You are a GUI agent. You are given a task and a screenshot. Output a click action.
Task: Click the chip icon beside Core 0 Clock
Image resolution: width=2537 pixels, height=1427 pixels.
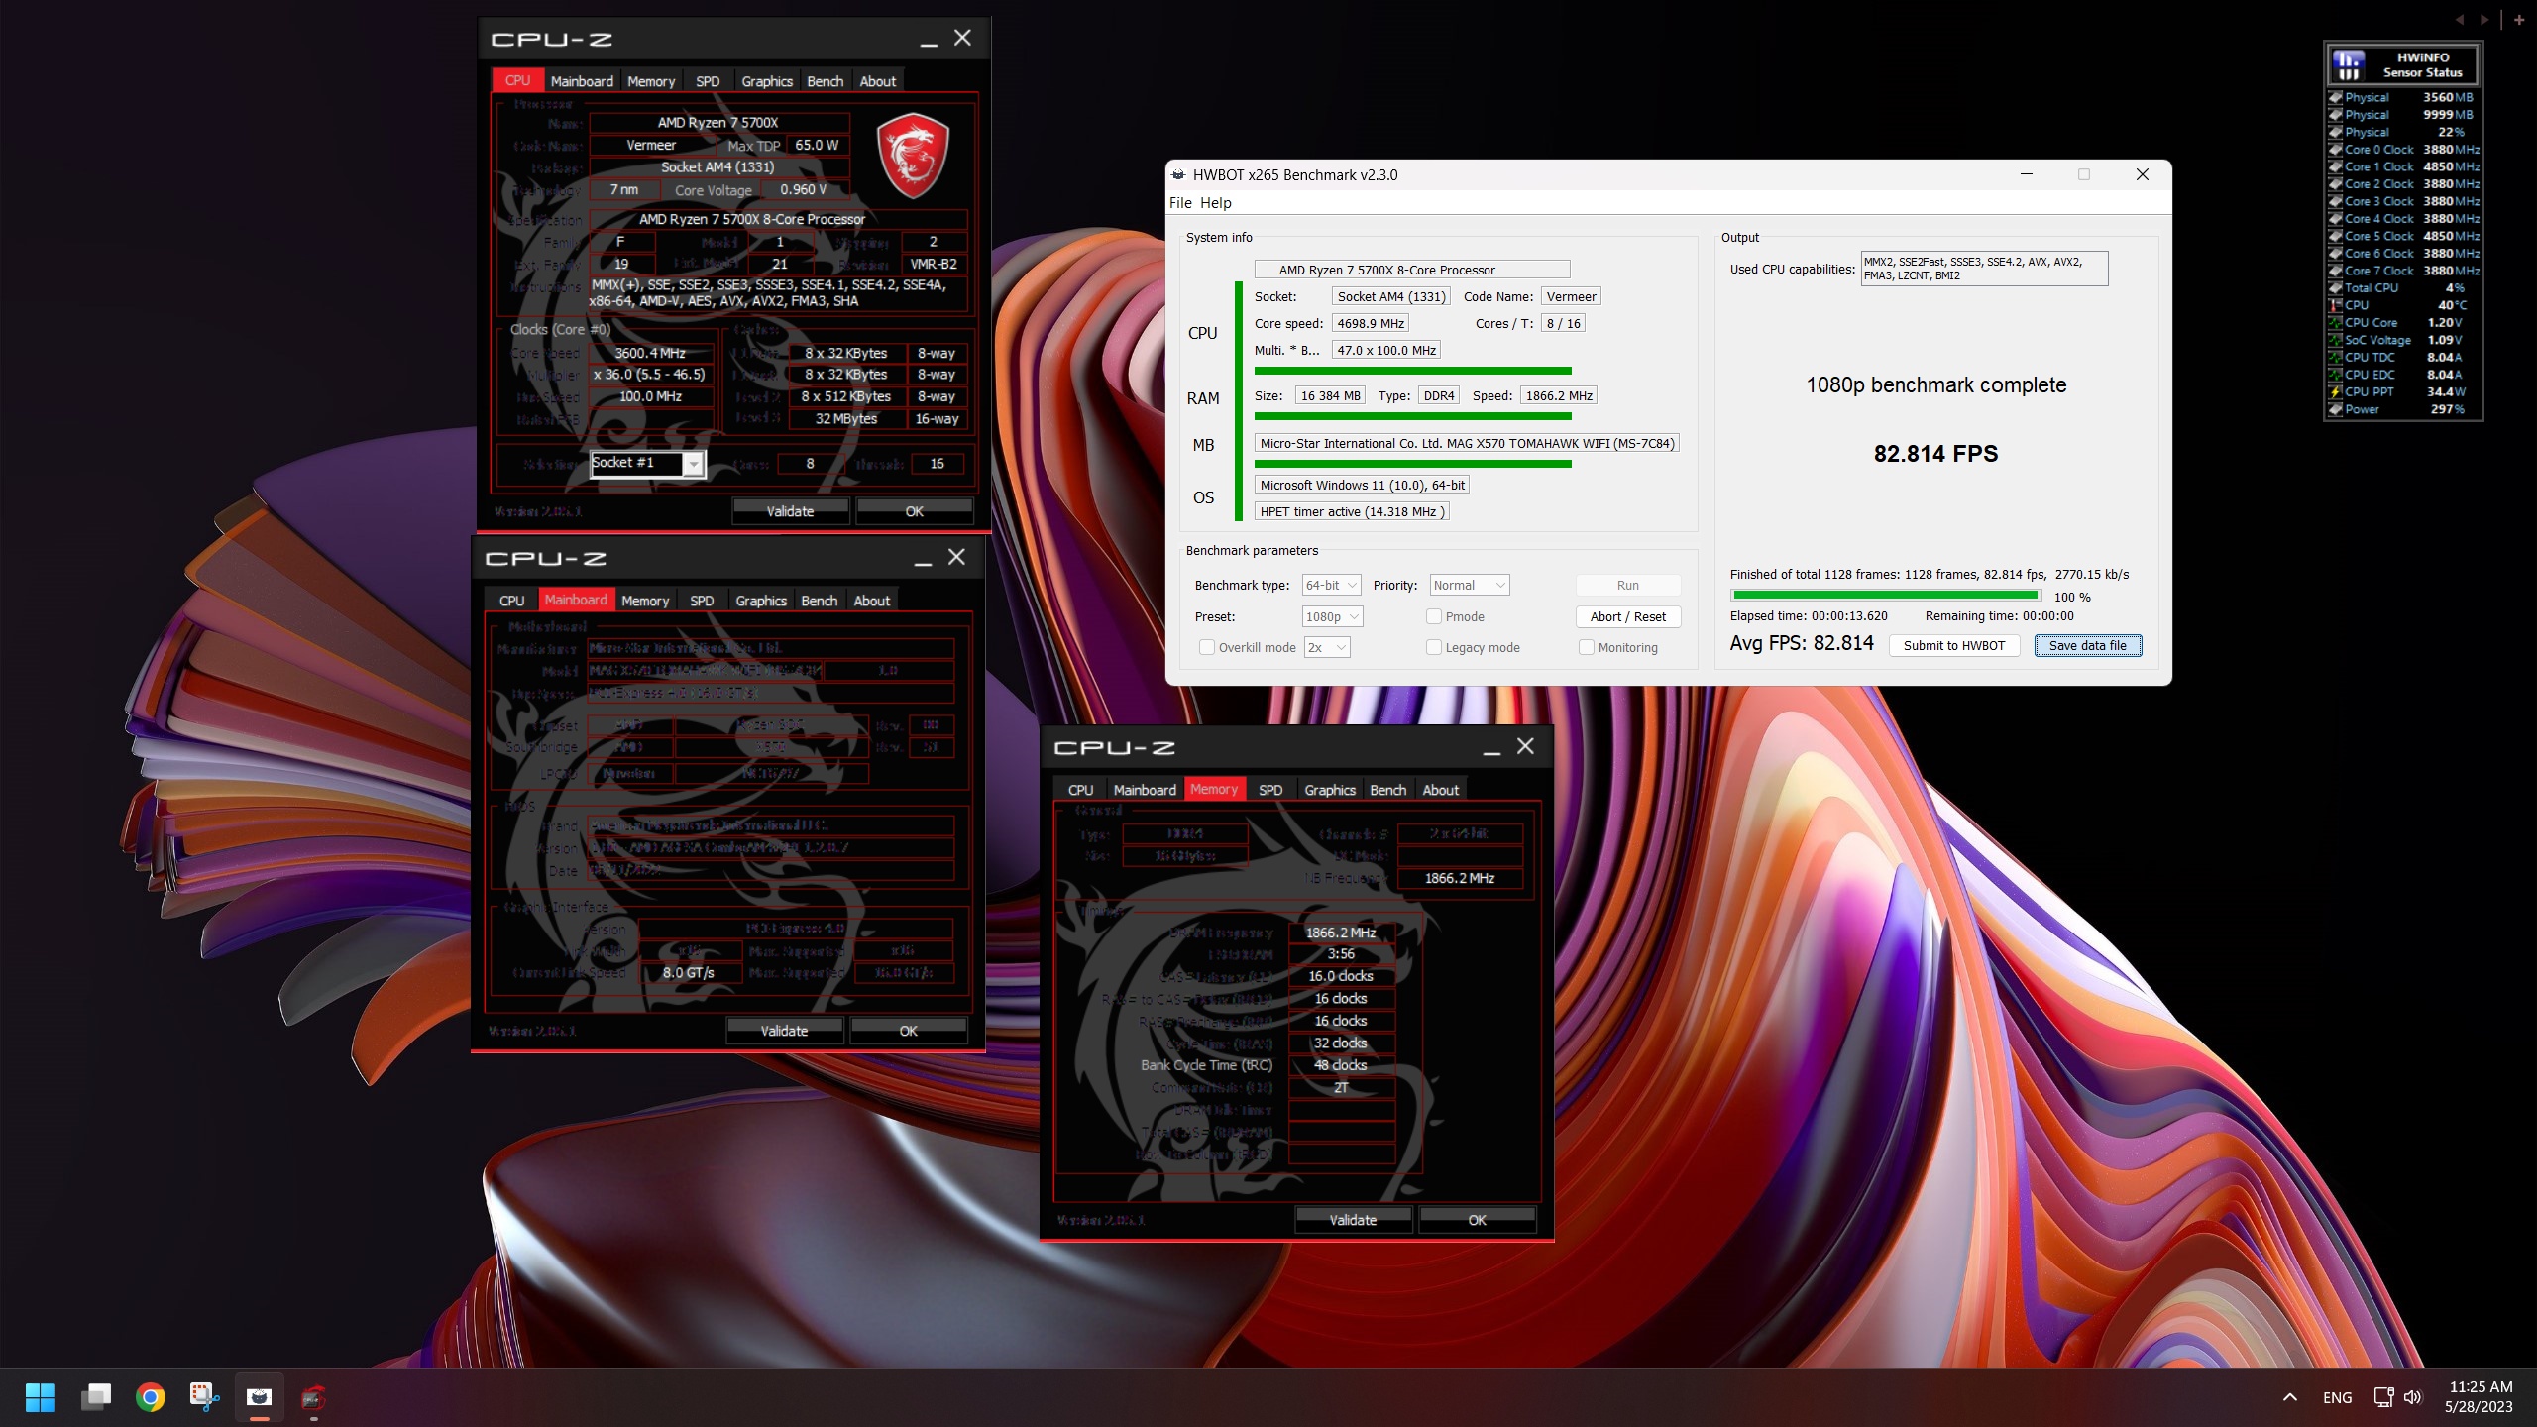point(2335,150)
